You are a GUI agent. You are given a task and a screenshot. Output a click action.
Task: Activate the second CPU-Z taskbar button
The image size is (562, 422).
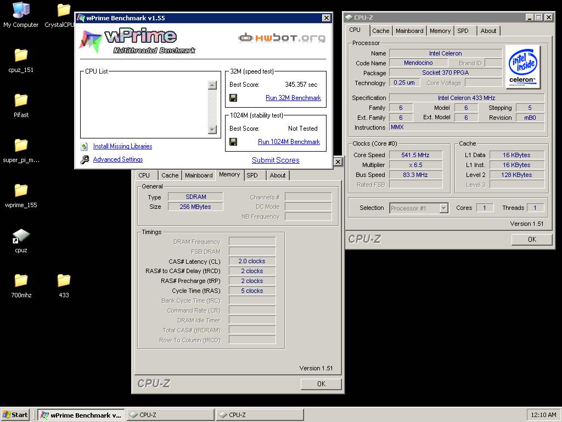[x=260, y=415]
